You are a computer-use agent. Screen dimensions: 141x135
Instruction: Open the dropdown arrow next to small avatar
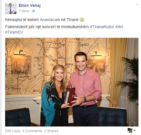[134, 130]
